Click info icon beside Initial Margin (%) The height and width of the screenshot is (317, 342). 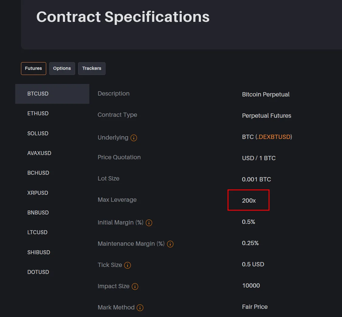pyautogui.click(x=149, y=223)
